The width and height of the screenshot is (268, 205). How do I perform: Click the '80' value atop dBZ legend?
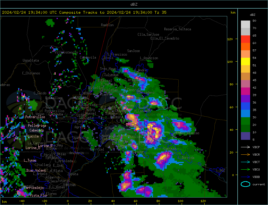254,21
